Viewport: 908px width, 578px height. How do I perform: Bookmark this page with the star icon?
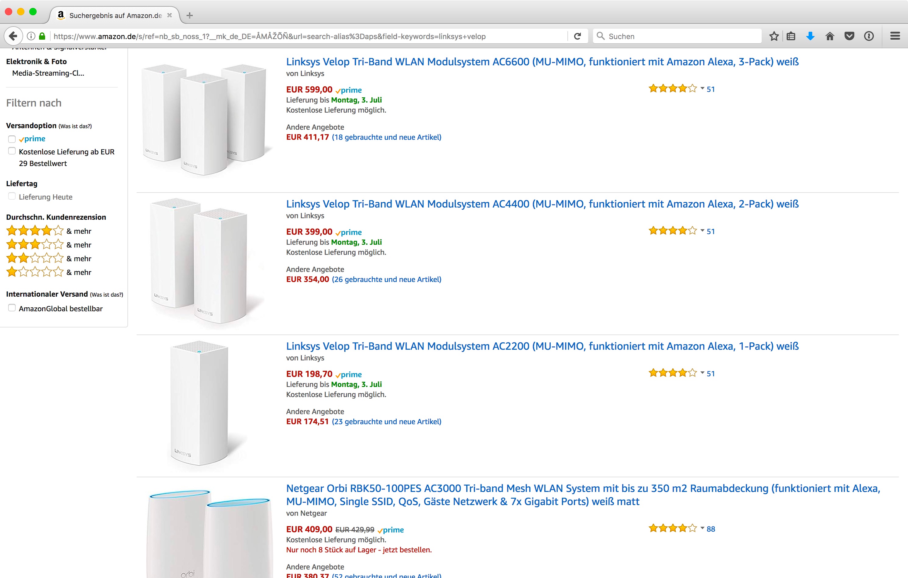[x=774, y=36]
